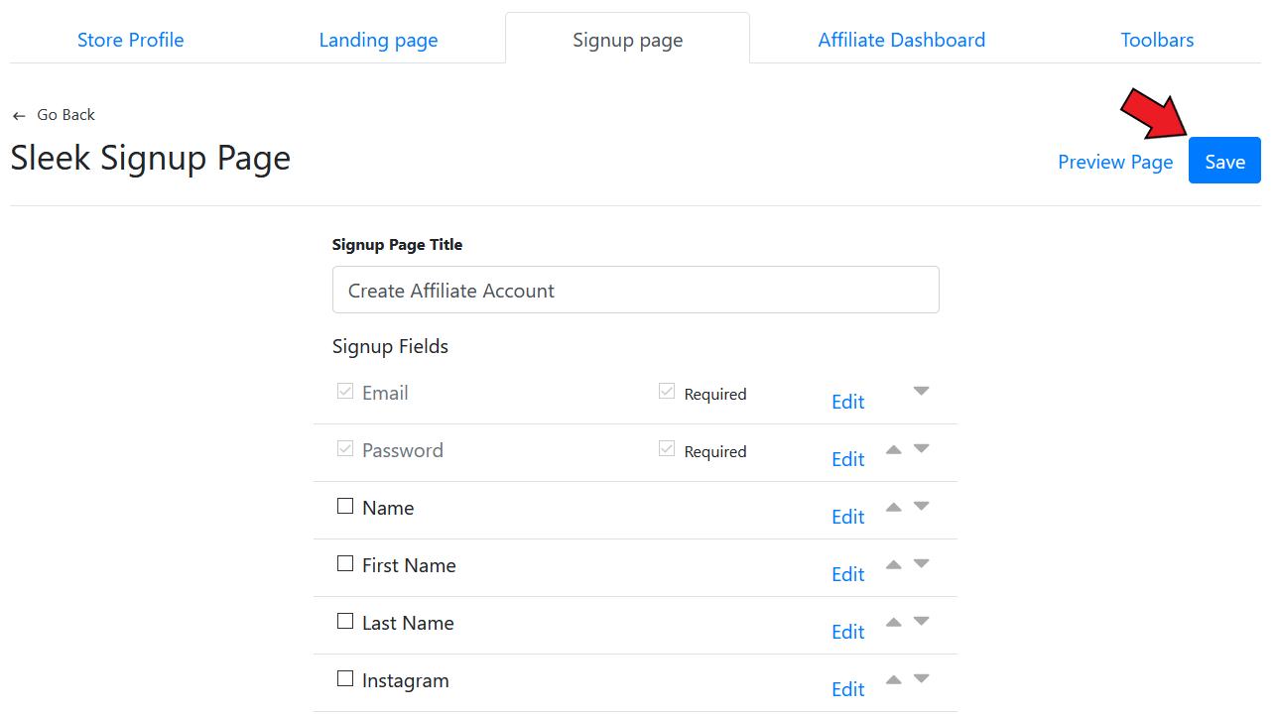Check the First Name field checkbox
The height and width of the screenshot is (716, 1276).
point(345,563)
